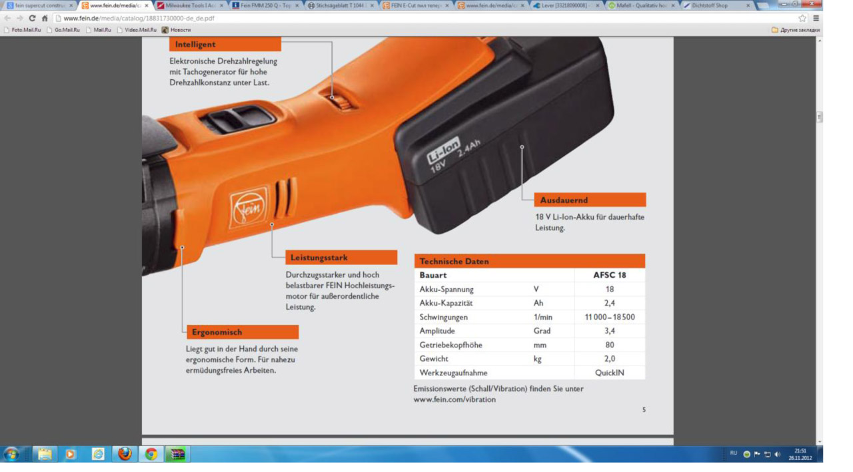Click the 'Leistungsstark' orange heading

341,258
